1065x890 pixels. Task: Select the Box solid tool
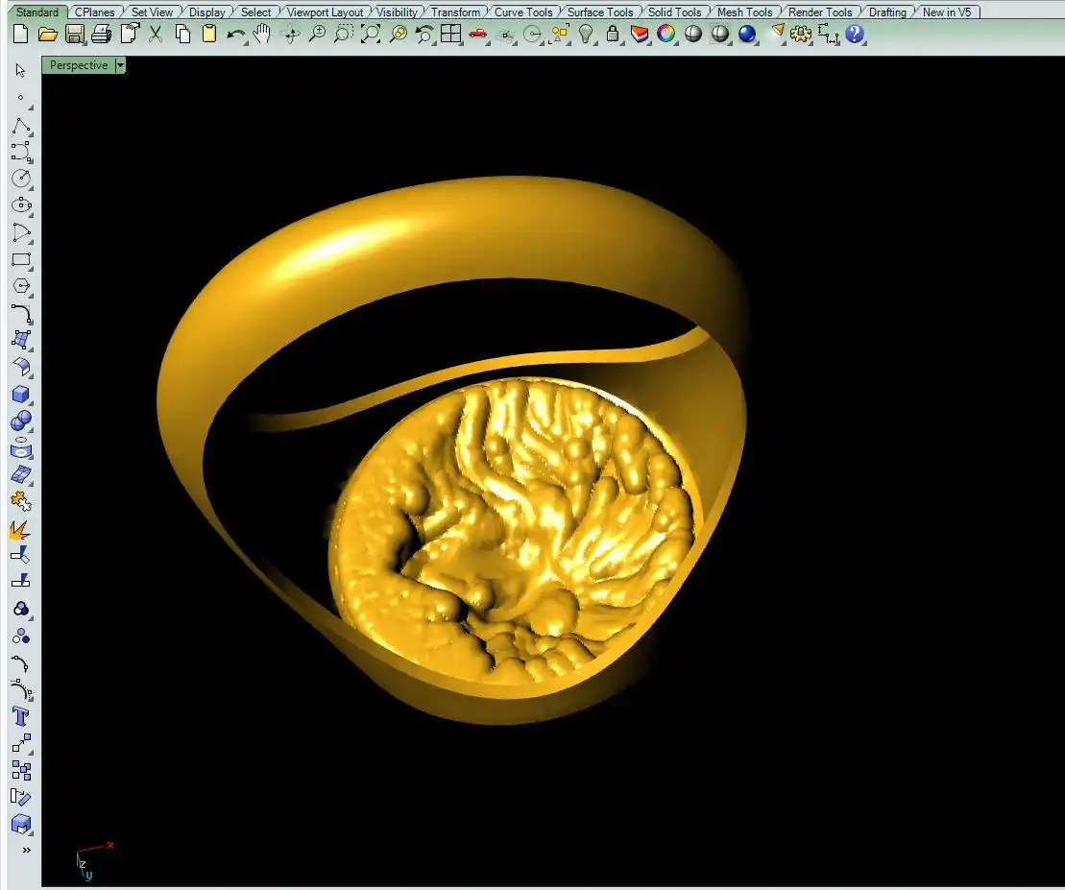(21, 395)
